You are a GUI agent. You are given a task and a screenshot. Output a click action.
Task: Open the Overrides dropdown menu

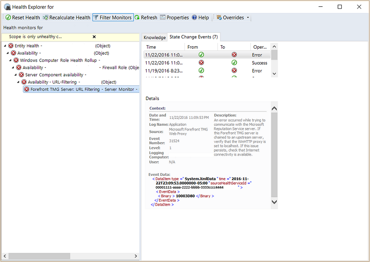point(233,17)
